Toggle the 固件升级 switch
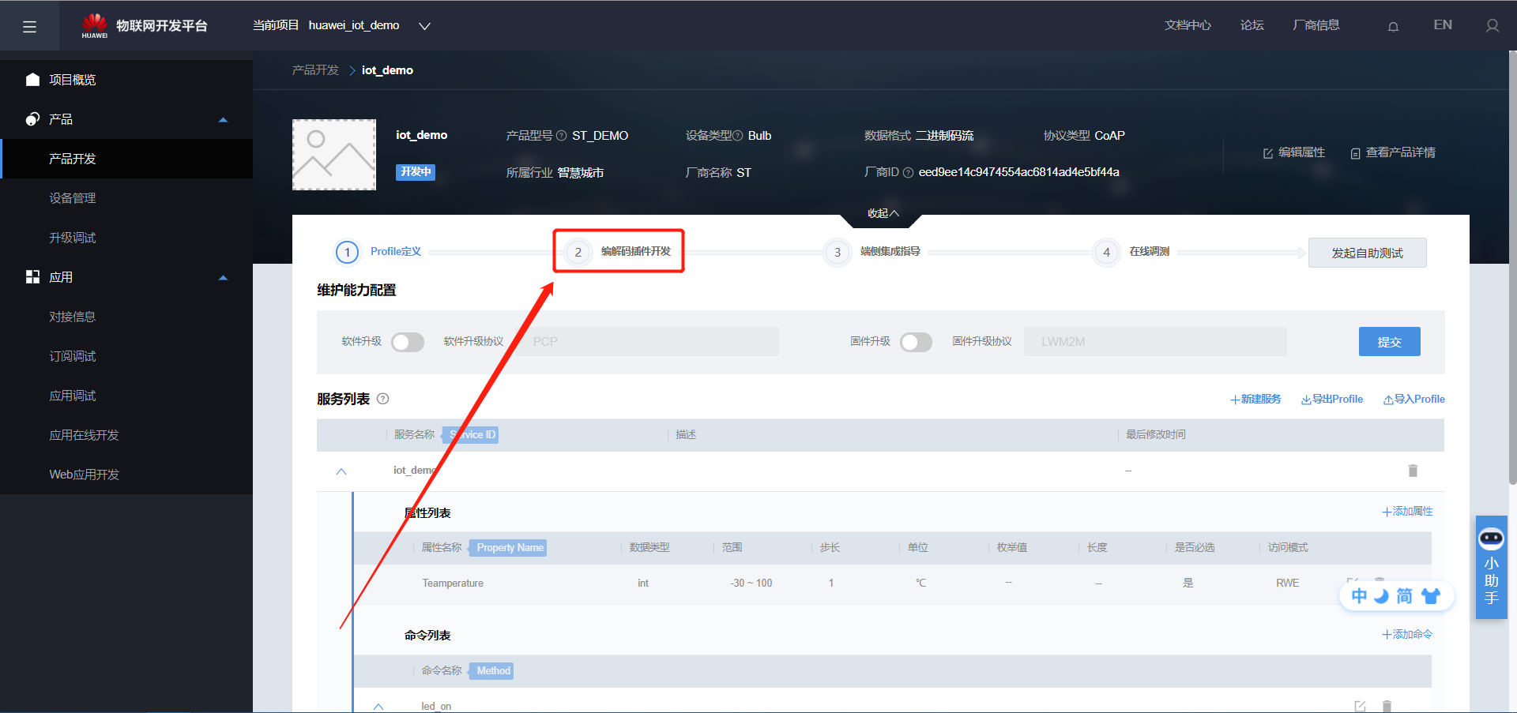Screen dimensions: 1517x713 916,342
